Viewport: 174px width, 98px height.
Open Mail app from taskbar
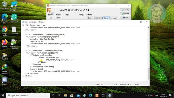(x=78, y=96)
